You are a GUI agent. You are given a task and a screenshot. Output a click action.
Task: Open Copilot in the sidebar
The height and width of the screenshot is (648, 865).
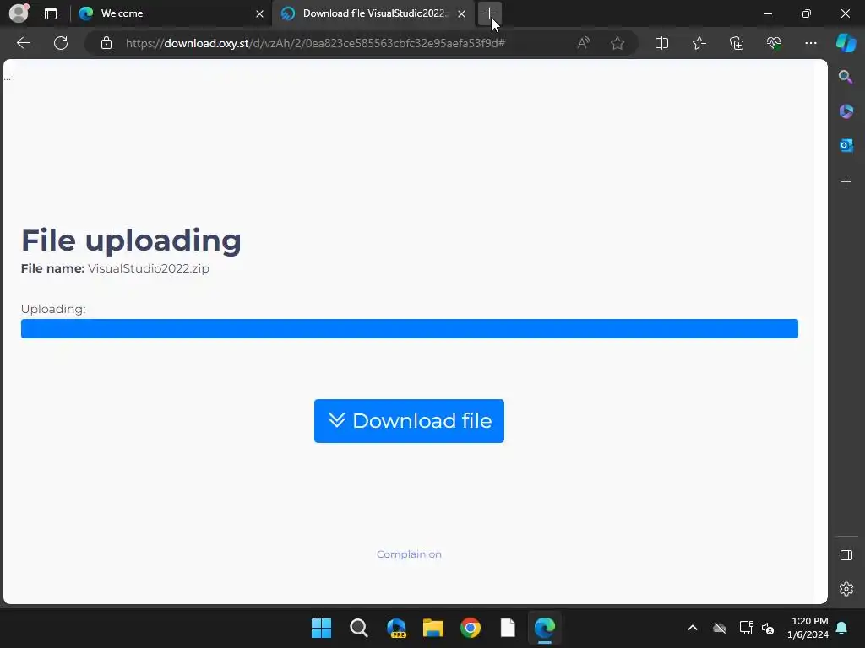point(846,43)
